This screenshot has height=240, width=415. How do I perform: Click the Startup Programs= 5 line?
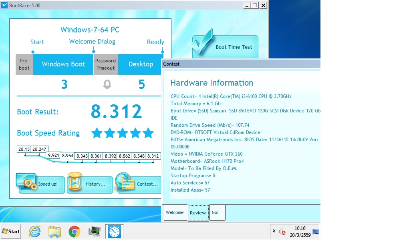click(x=193, y=176)
